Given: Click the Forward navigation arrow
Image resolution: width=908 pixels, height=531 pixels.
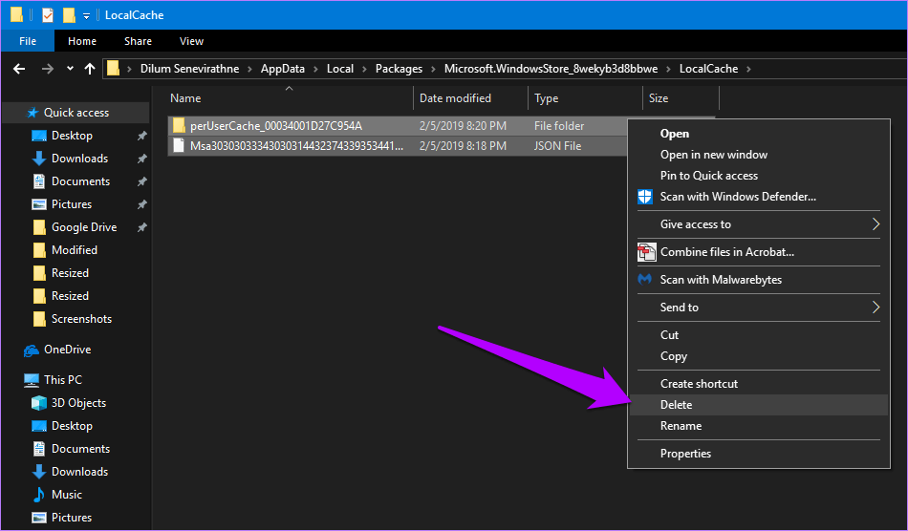Looking at the screenshot, I should pyautogui.click(x=48, y=69).
